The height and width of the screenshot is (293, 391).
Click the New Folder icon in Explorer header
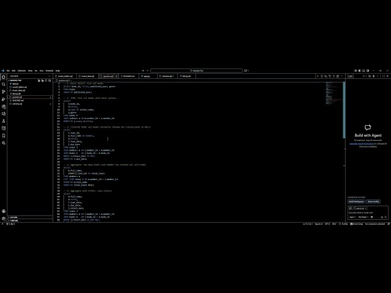pos(42,81)
